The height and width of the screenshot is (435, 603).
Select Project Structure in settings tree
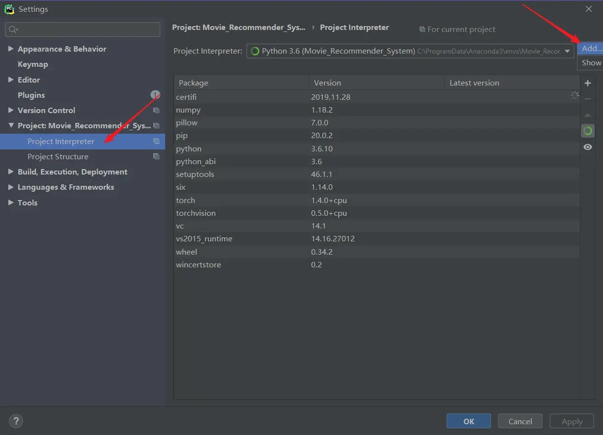click(x=58, y=156)
